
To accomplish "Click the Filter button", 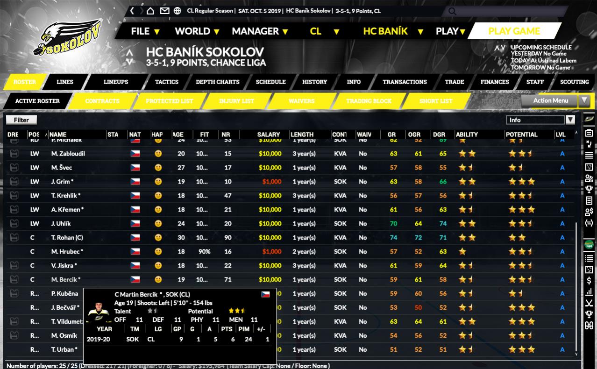I will 21,120.
